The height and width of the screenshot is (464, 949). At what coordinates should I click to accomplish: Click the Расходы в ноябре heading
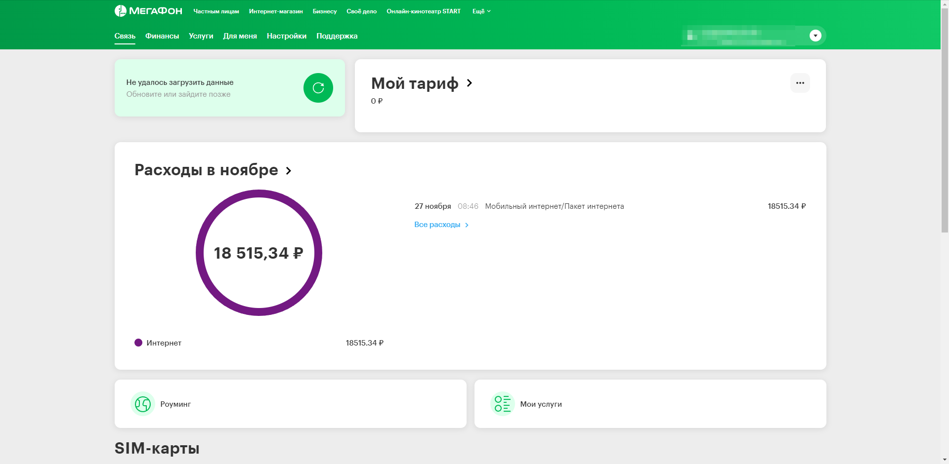(x=206, y=170)
